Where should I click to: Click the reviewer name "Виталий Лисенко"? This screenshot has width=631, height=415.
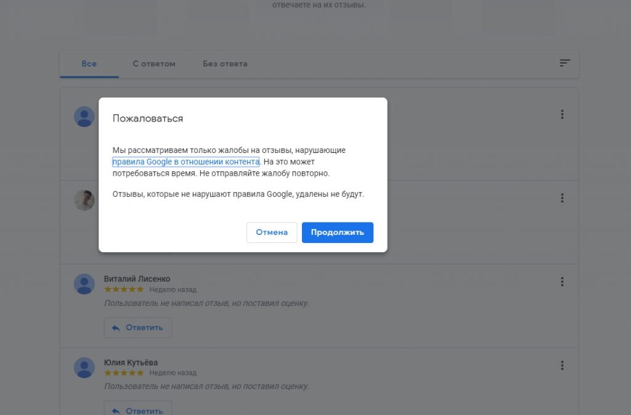137,279
